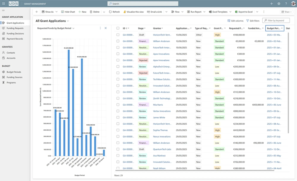Open the Grantee column header menu
The width and height of the screenshot is (297, 181).
[x=158, y=28]
